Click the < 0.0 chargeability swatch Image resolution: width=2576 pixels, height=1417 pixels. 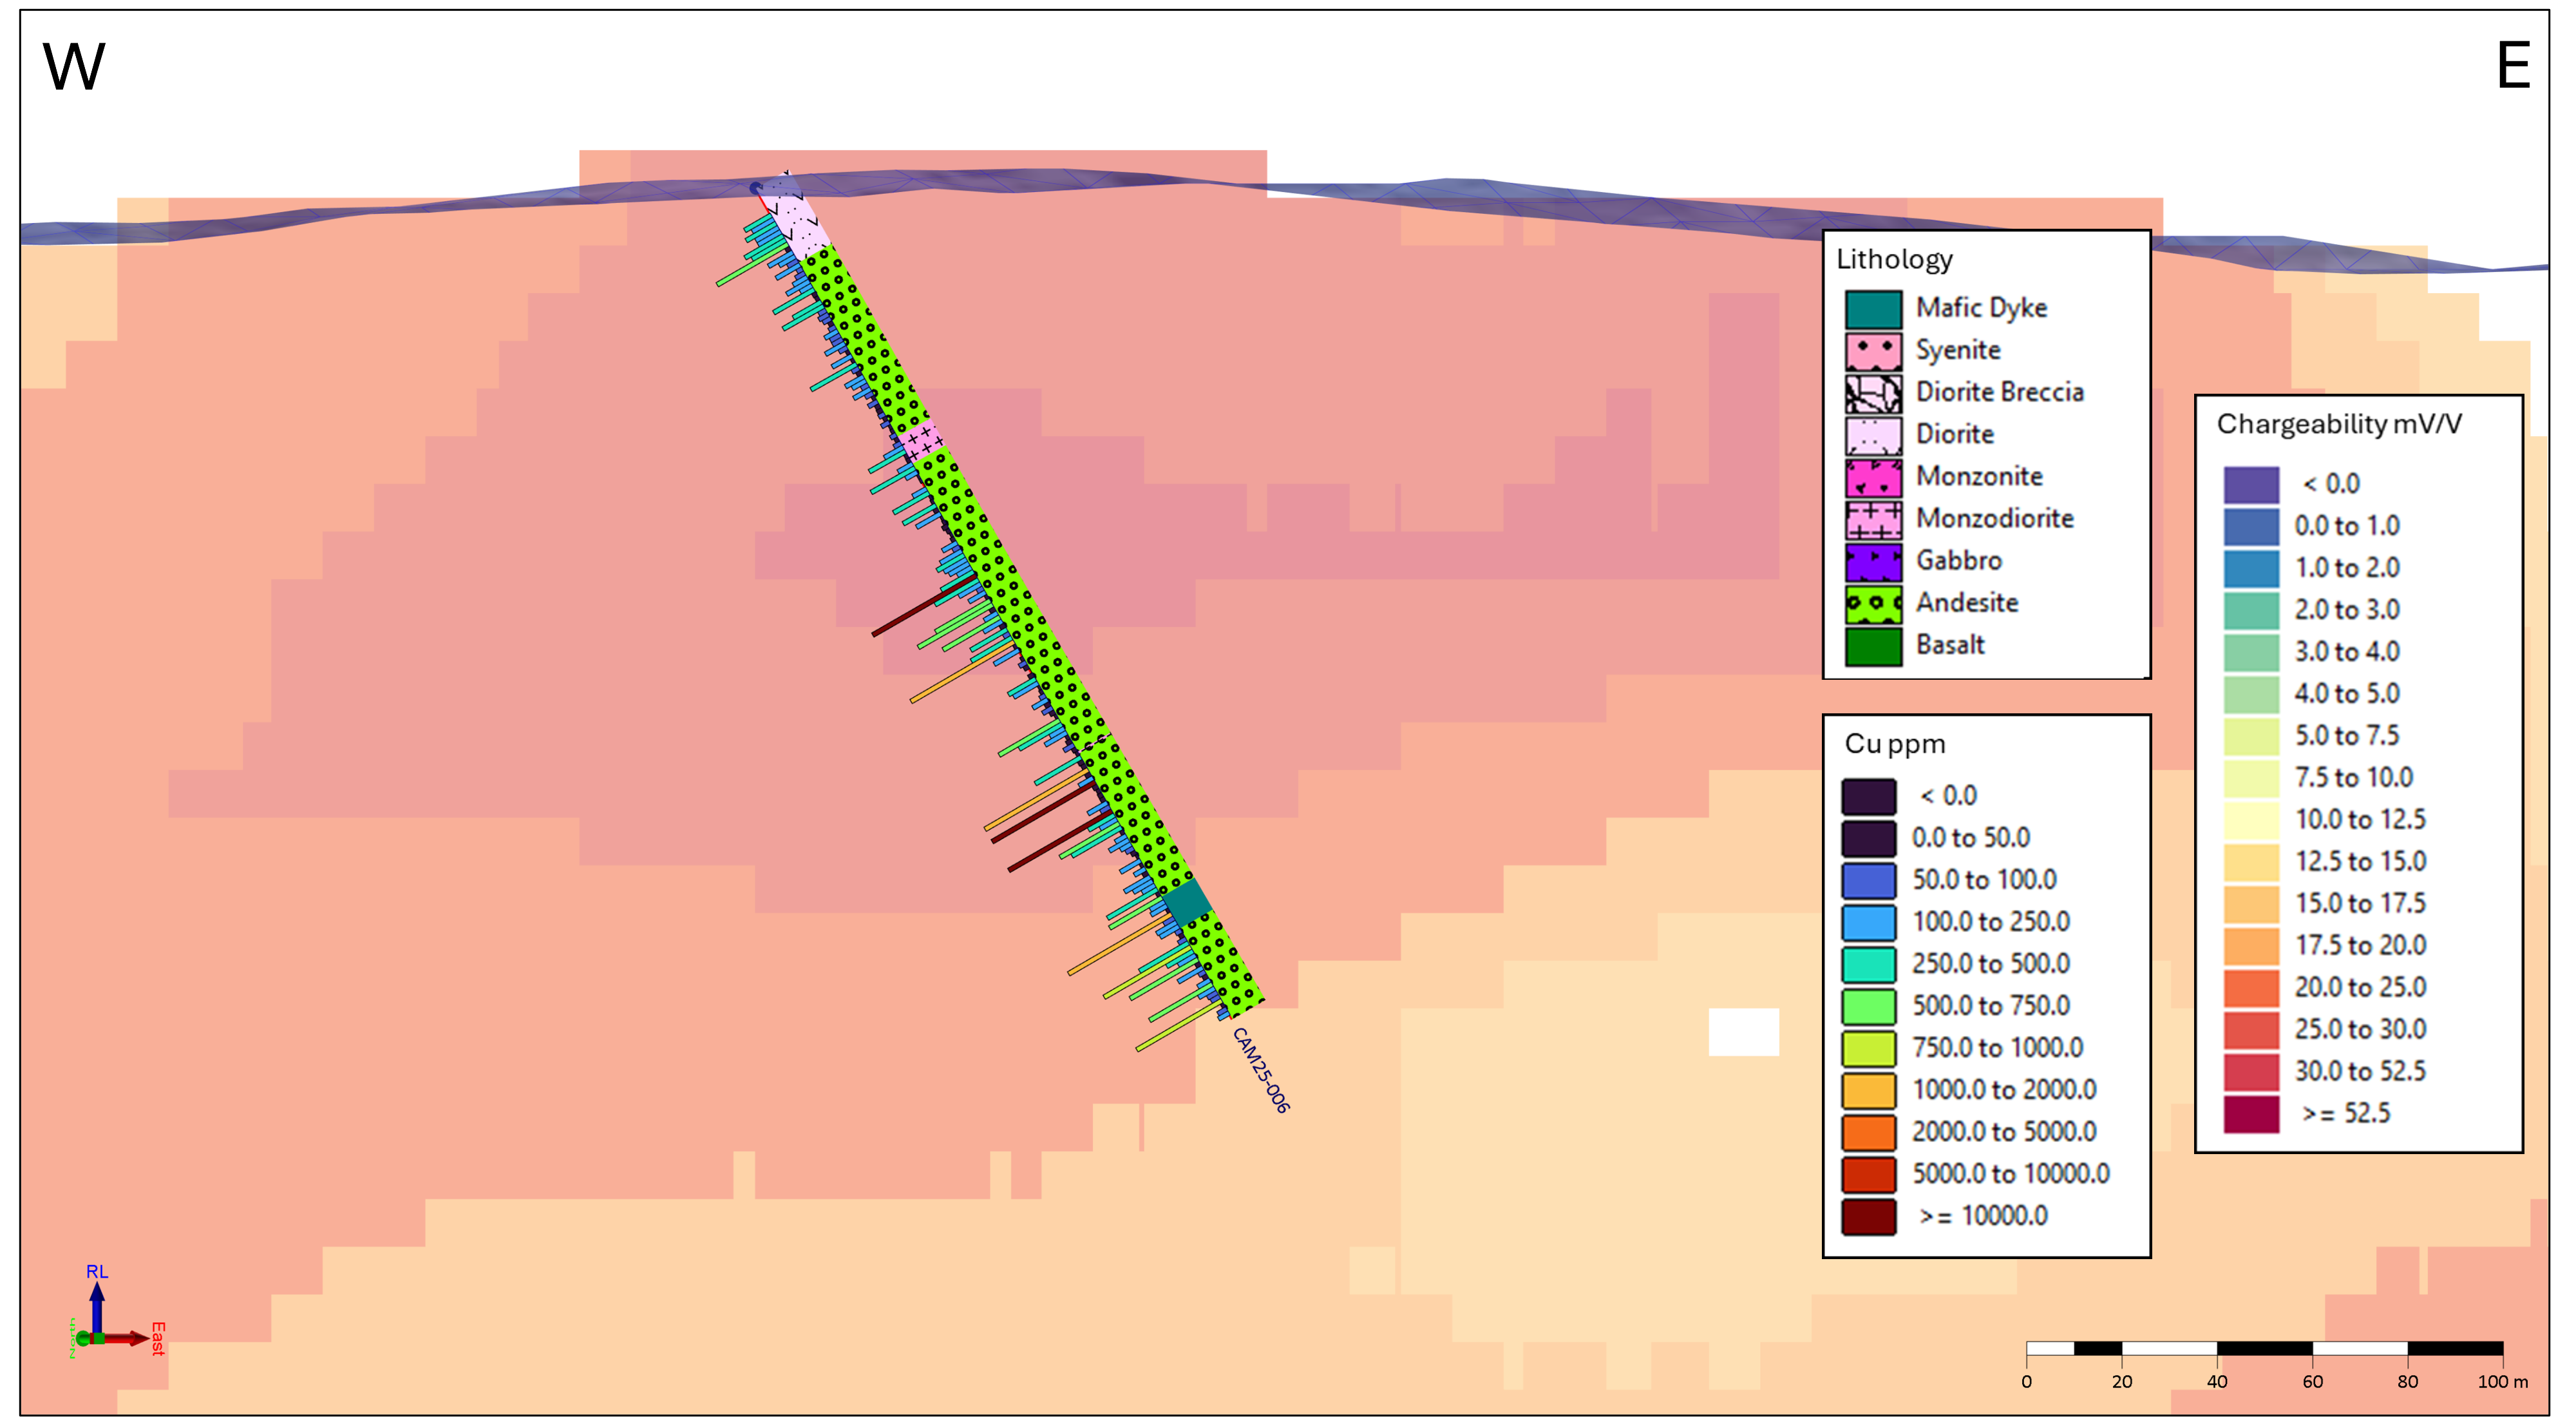point(2251,485)
